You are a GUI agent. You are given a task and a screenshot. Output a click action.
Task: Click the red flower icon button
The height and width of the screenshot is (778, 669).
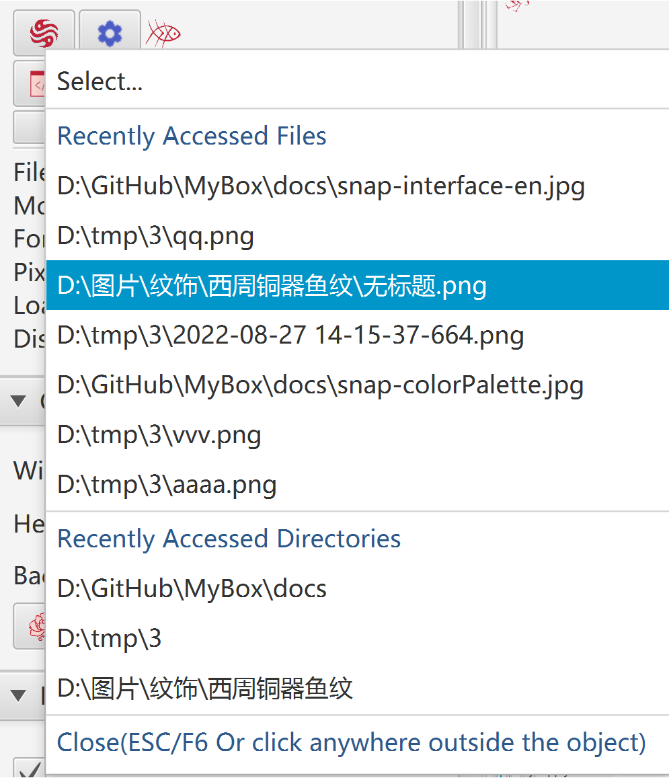(x=31, y=626)
